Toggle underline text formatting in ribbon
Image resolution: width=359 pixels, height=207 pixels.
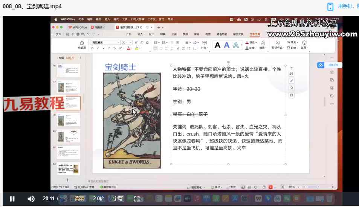coord(104,48)
